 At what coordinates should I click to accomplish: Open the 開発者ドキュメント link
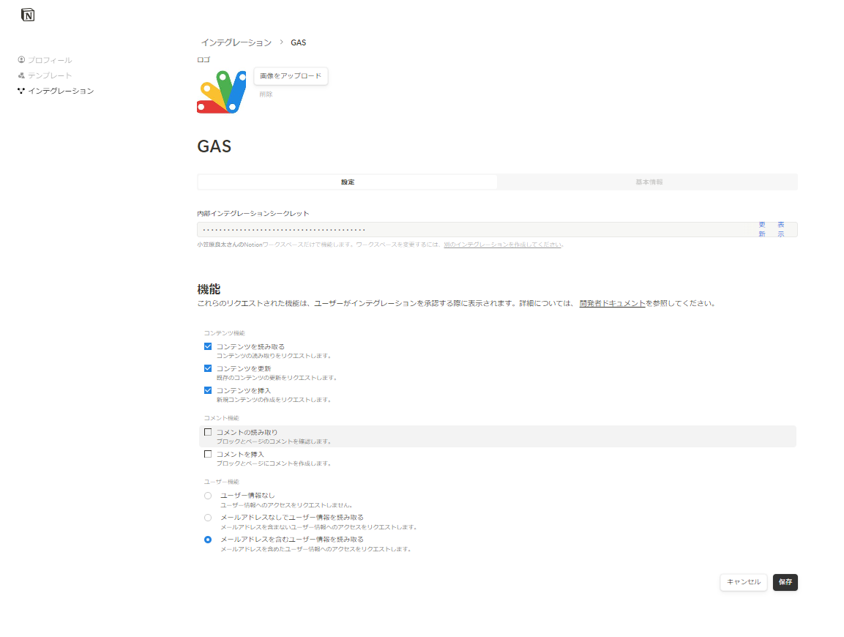click(x=612, y=303)
